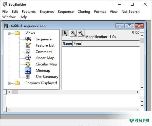
Task: Click upper pane vertical scroll up arrow
Action: coord(142,36)
